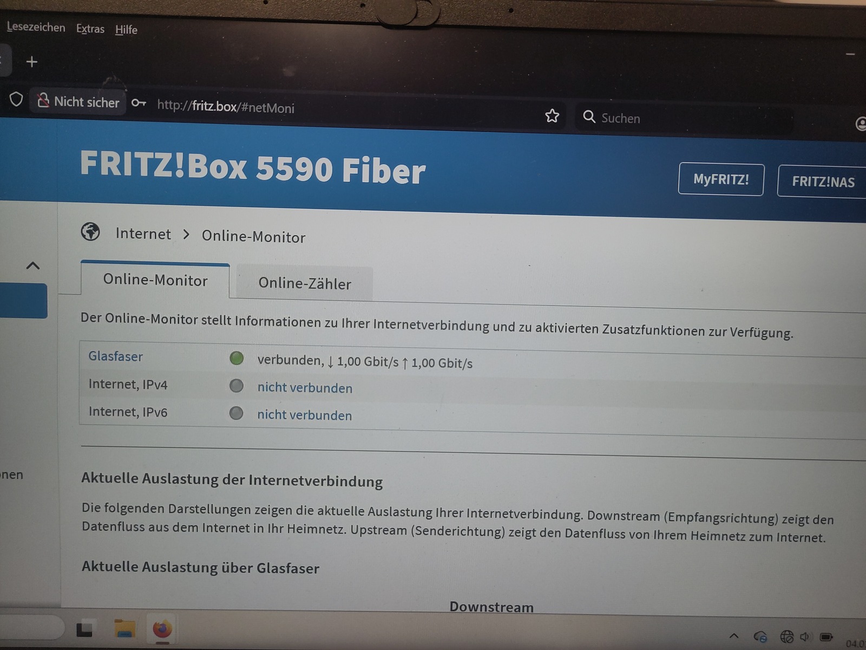The width and height of the screenshot is (866, 650).
Task: Click the tracking protection shield icon
Action: coord(16,99)
